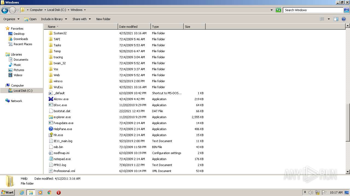Select the PFRO.log file name
The height and width of the screenshot is (196, 350).
pyautogui.click(x=60, y=165)
